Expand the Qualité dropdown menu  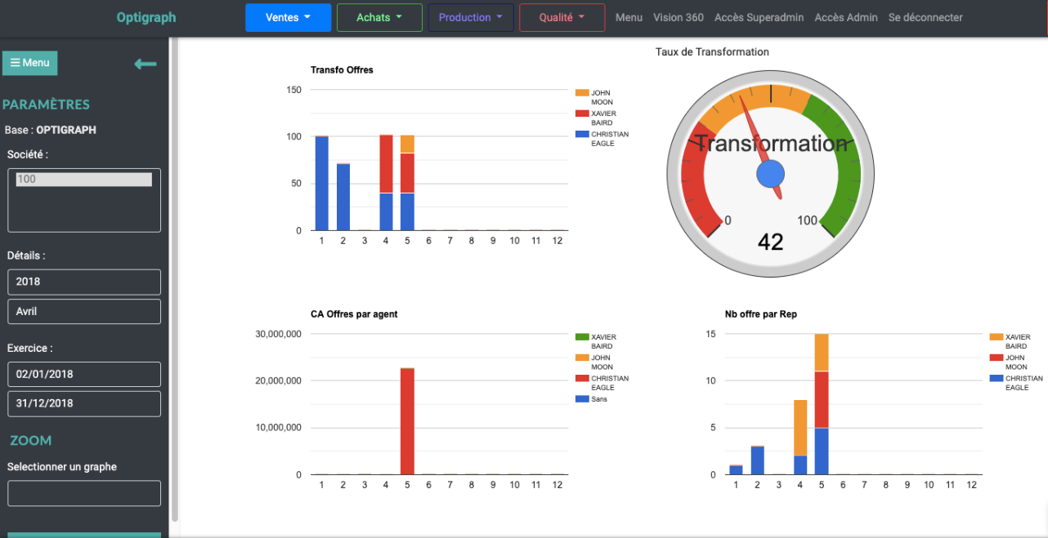562,17
